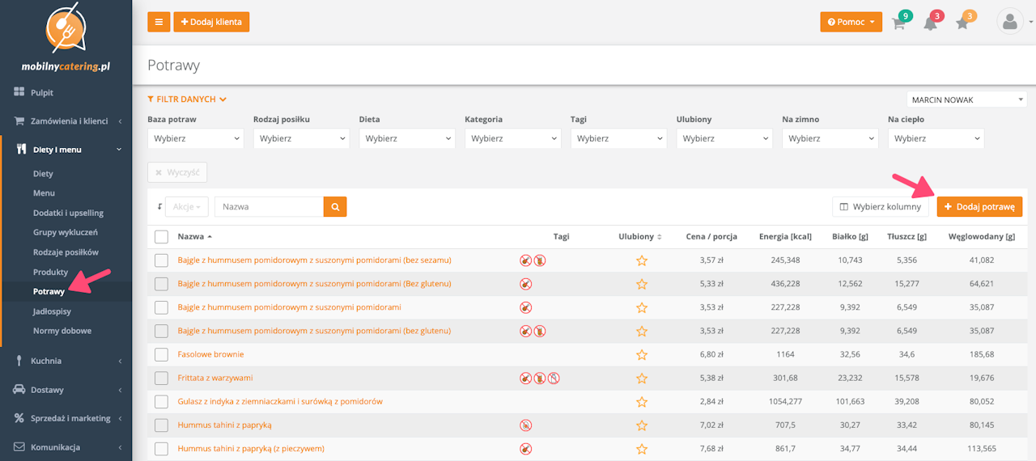Click the Dodaj potrawę button
The height and width of the screenshot is (461, 1036).
(x=979, y=207)
